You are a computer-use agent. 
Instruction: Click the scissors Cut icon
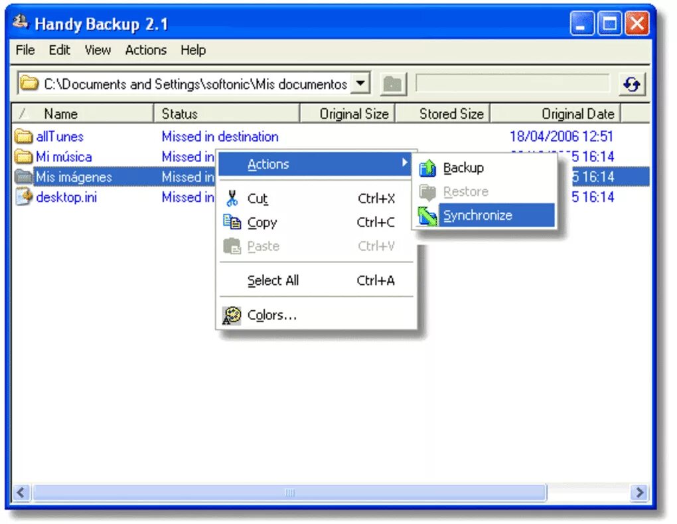click(x=232, y=199)
